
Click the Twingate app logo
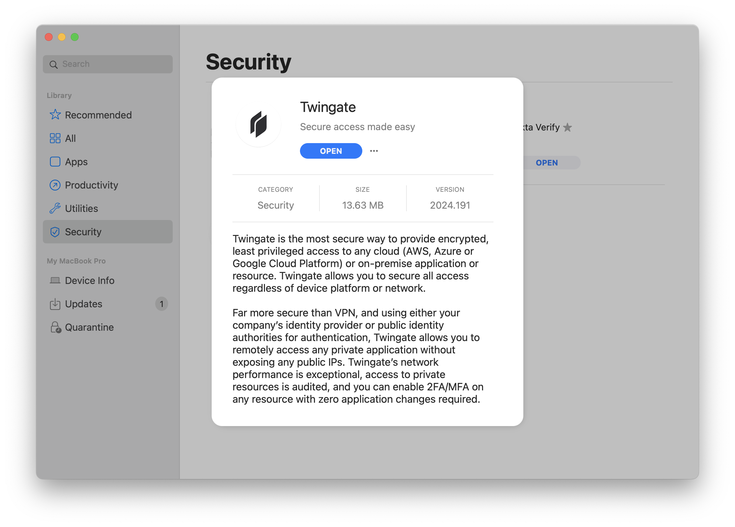click(258, 125)
